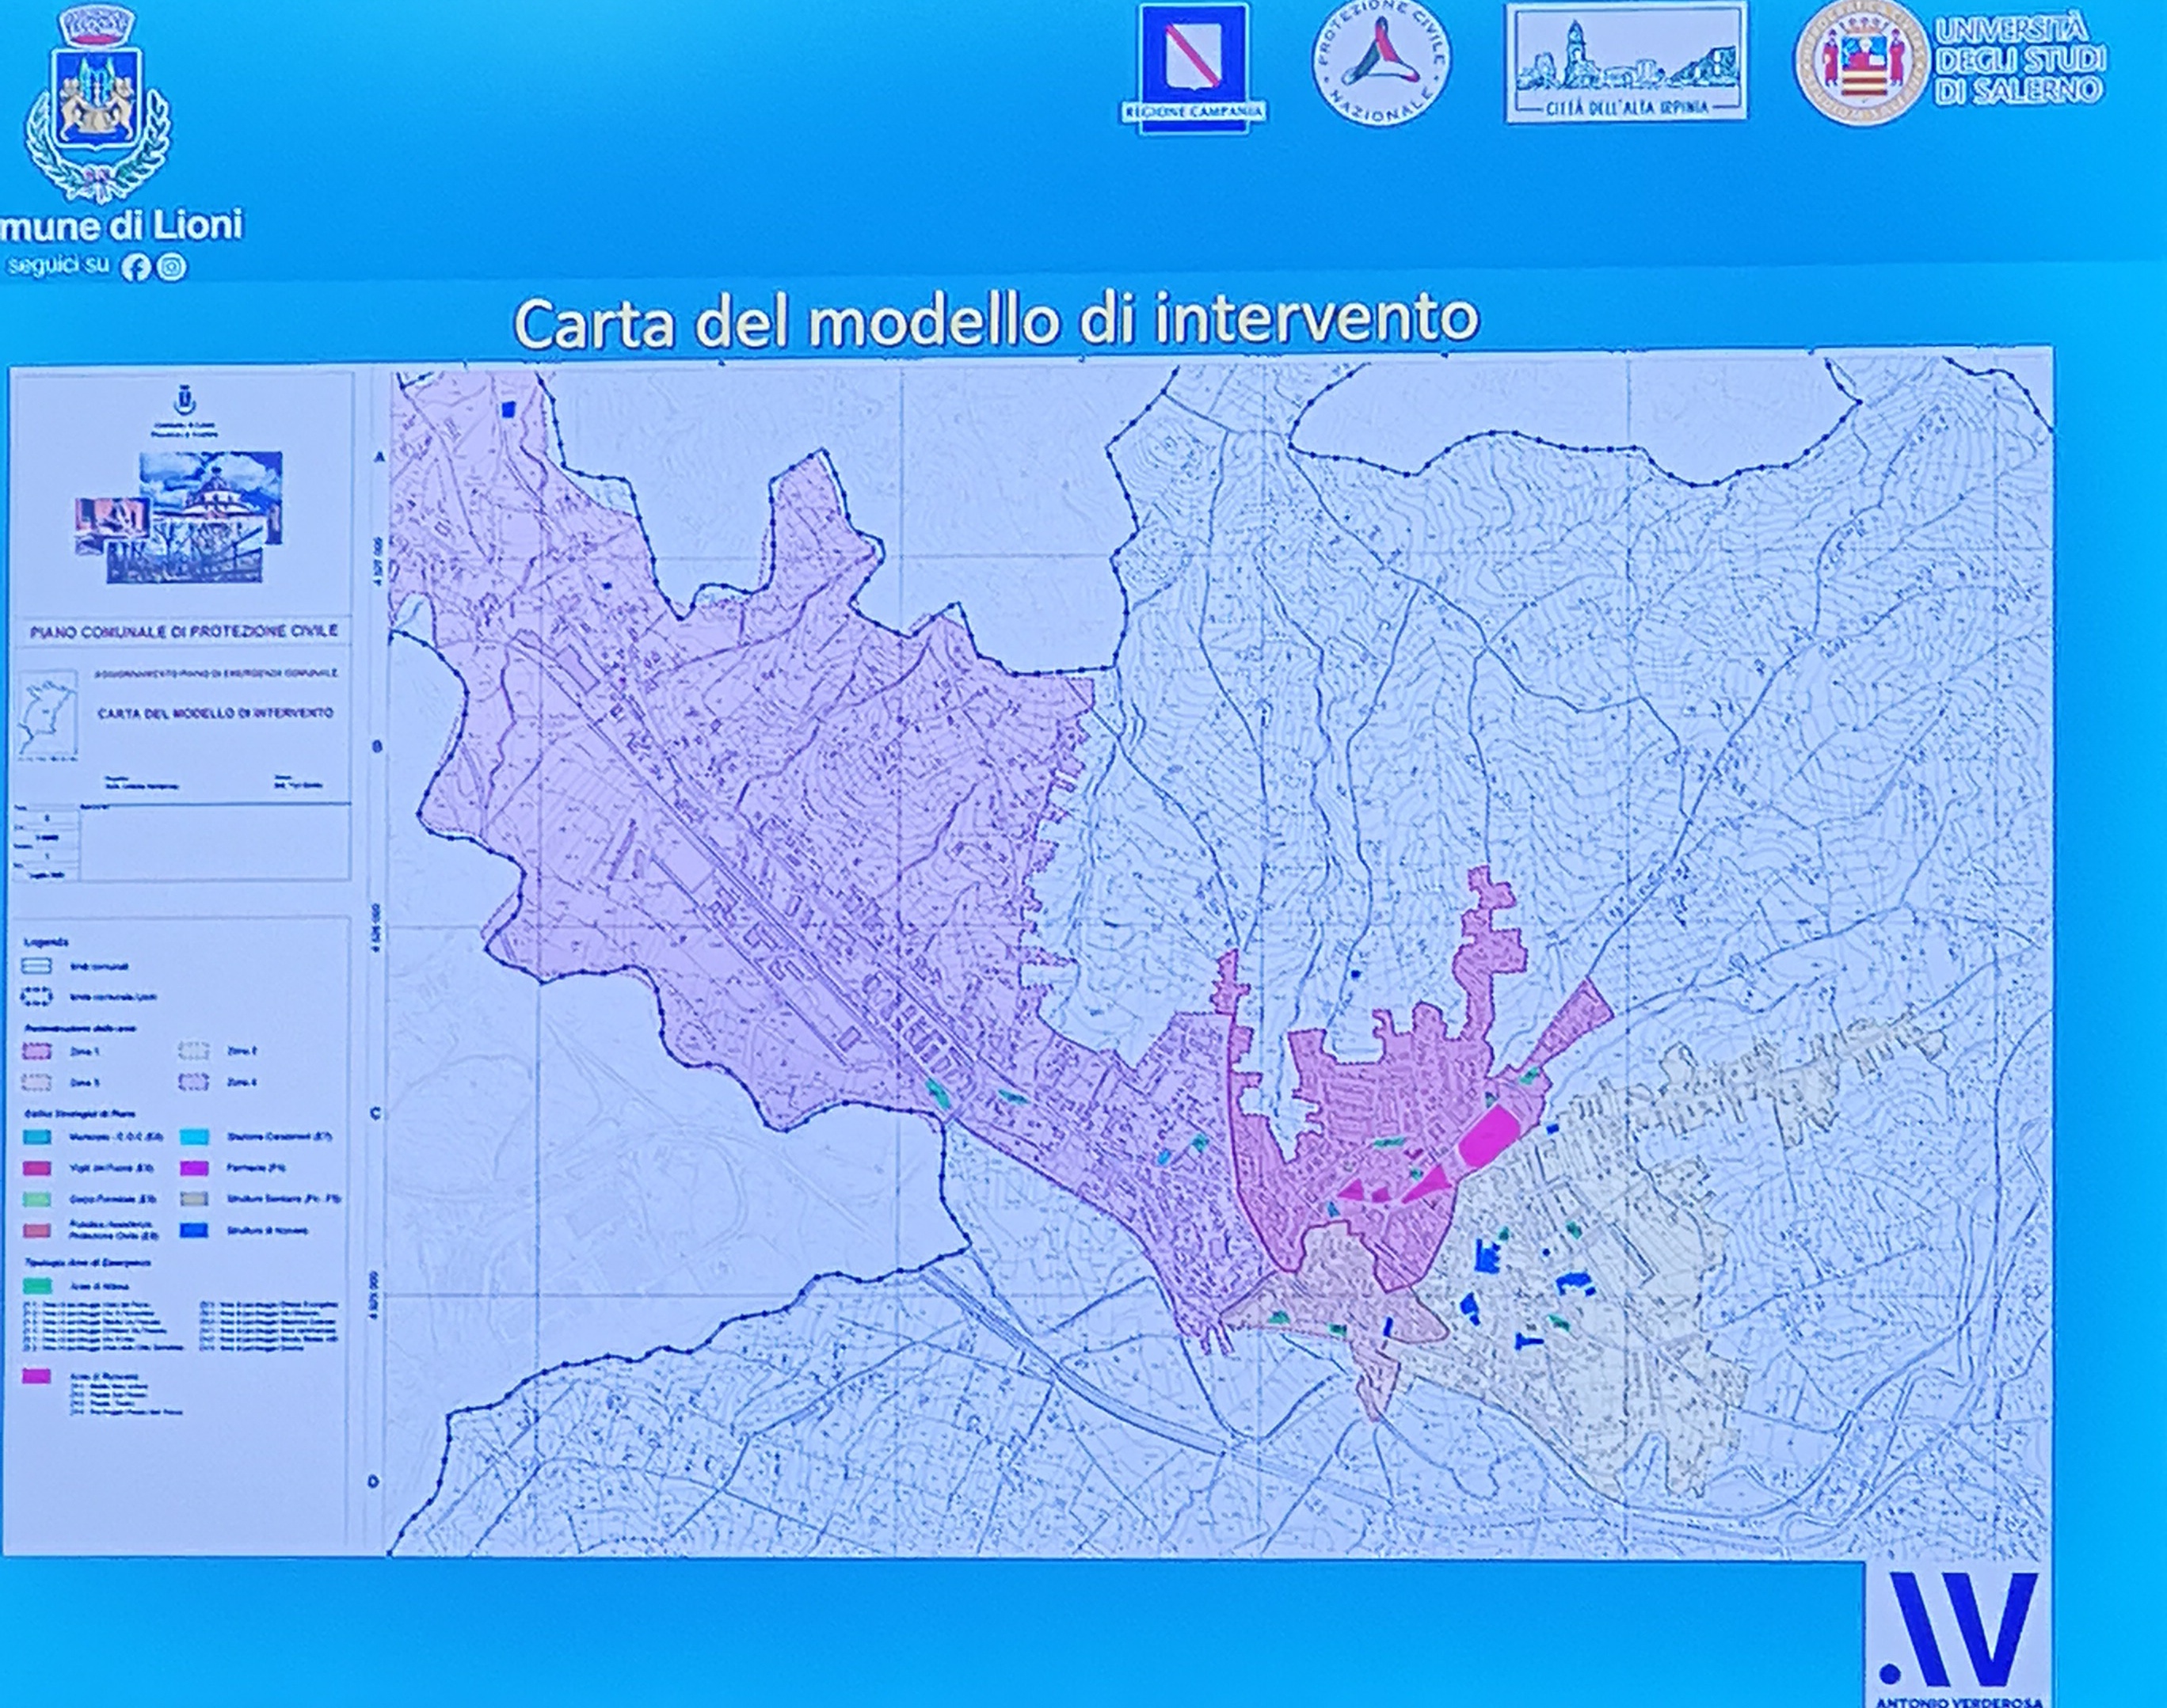
Task: Click the Comune di Lioni text label
Action: [122, 227]
